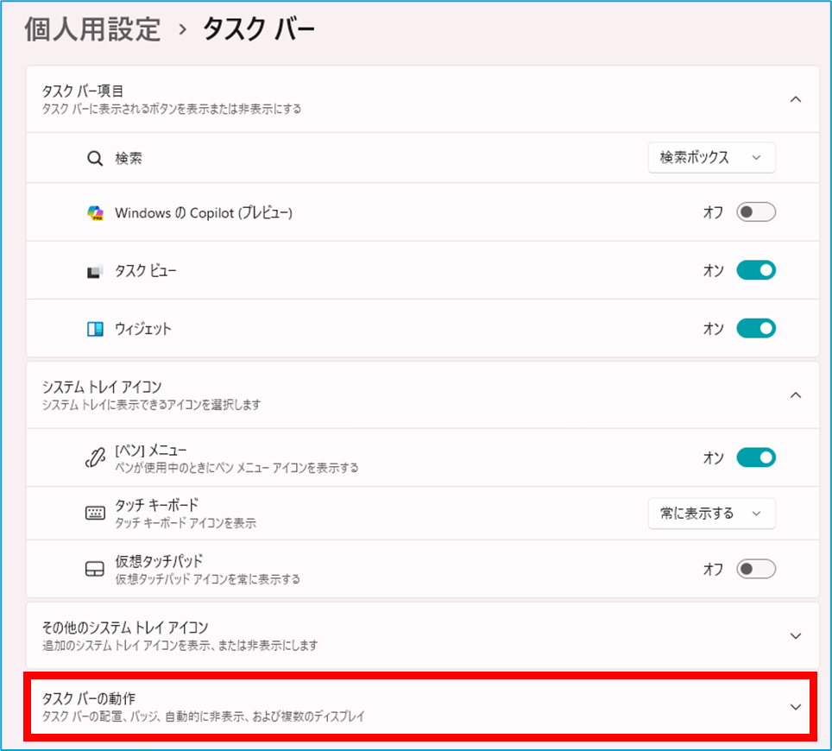Image resolution: width=832 pixels, height=751 pixels.
Task: Click the タスク バー page title
Action: (x=259, y=29)
